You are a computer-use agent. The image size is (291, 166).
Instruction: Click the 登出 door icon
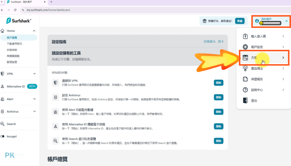click(x=245, y=100)
